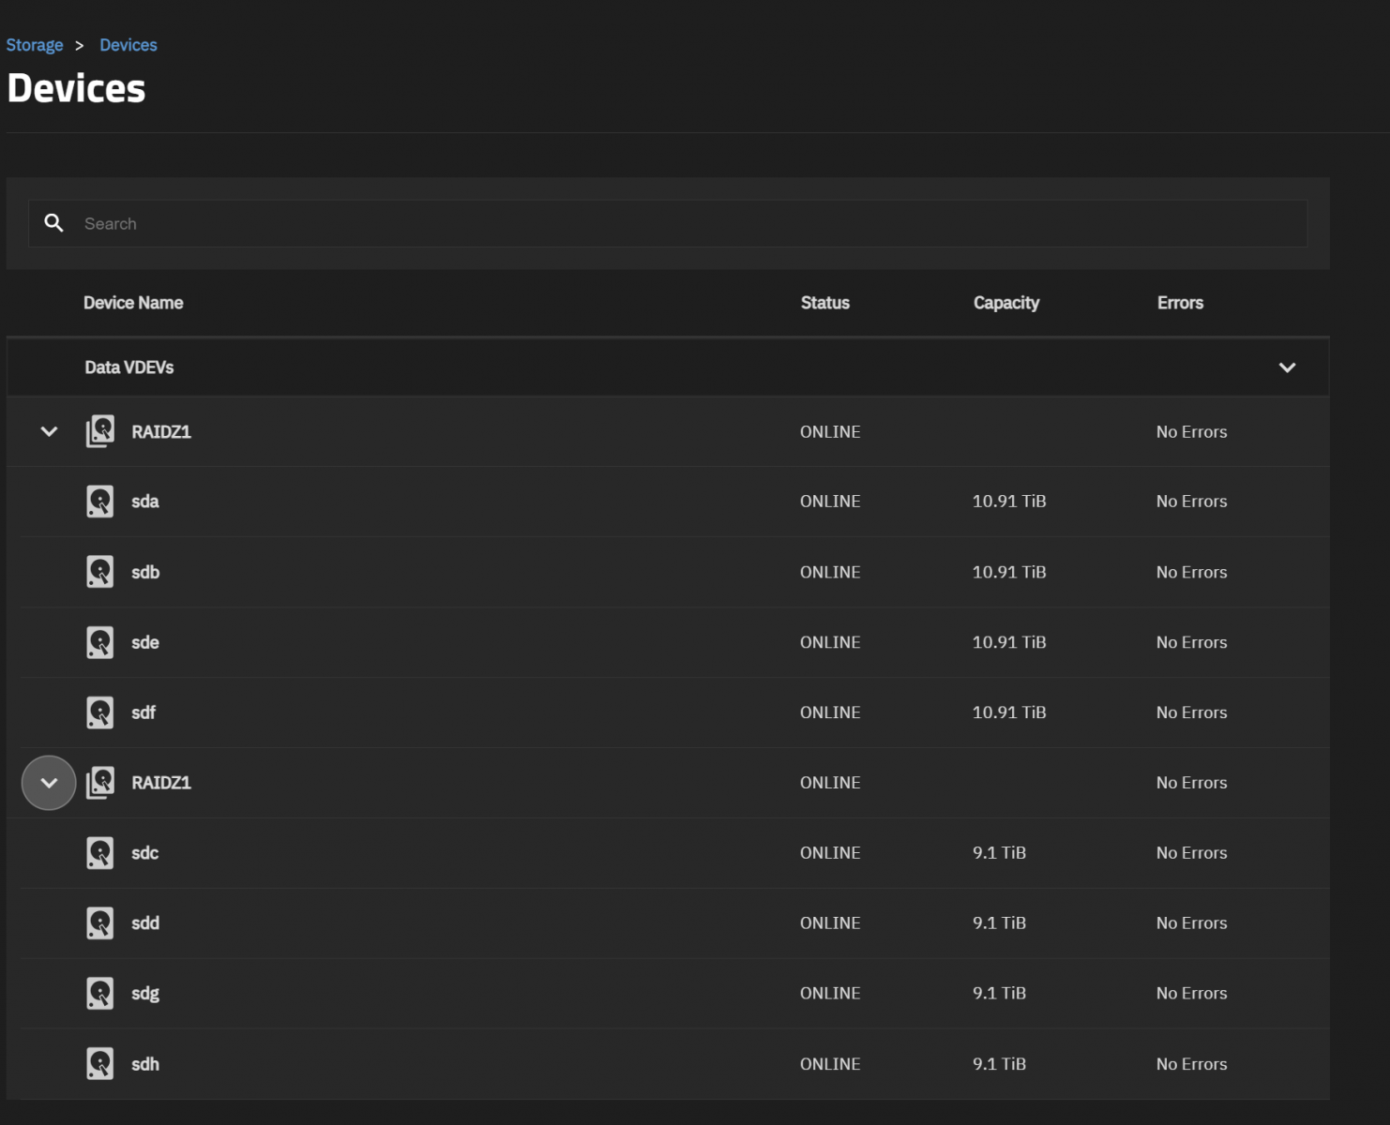The height and width of the screenshot is (1125, 1390).
Task: Click the 9.1 TiB capacity of sdg
Action: pyautogui.click(x=1000, y=994)
